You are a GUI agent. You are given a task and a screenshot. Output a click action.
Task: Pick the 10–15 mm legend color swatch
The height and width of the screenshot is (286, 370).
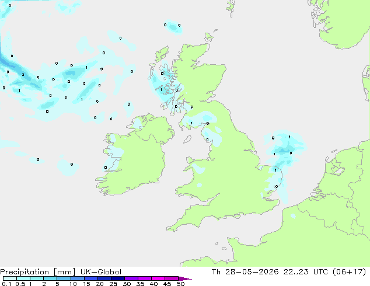point(77,278)
